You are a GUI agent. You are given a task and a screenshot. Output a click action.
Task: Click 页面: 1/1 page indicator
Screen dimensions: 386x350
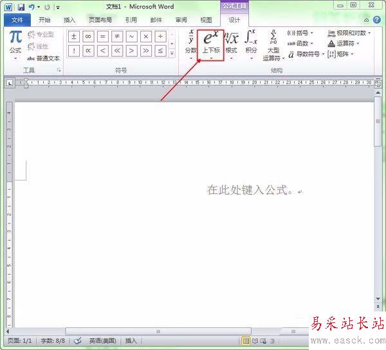point(20,340)
